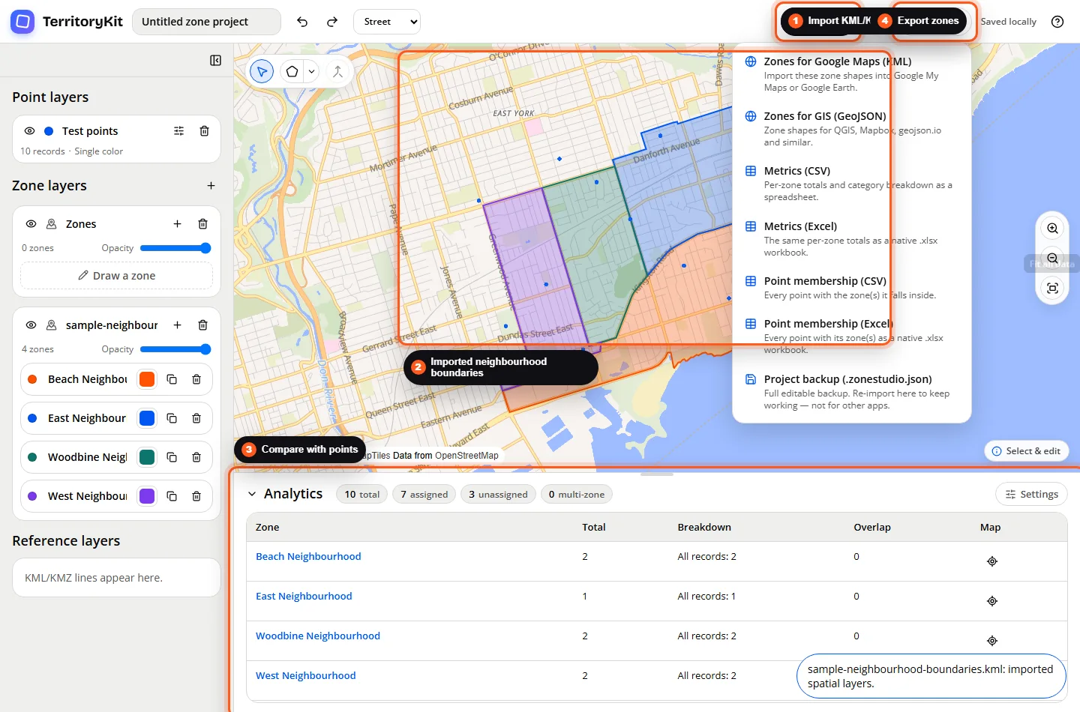Delete the Beach Neighbourhood zone
This screenshot has height=712, width=1080.
point(196,379)
